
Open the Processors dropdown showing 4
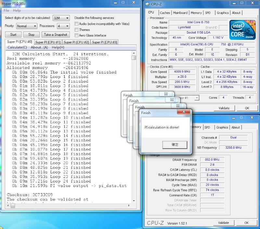(63, 26)
